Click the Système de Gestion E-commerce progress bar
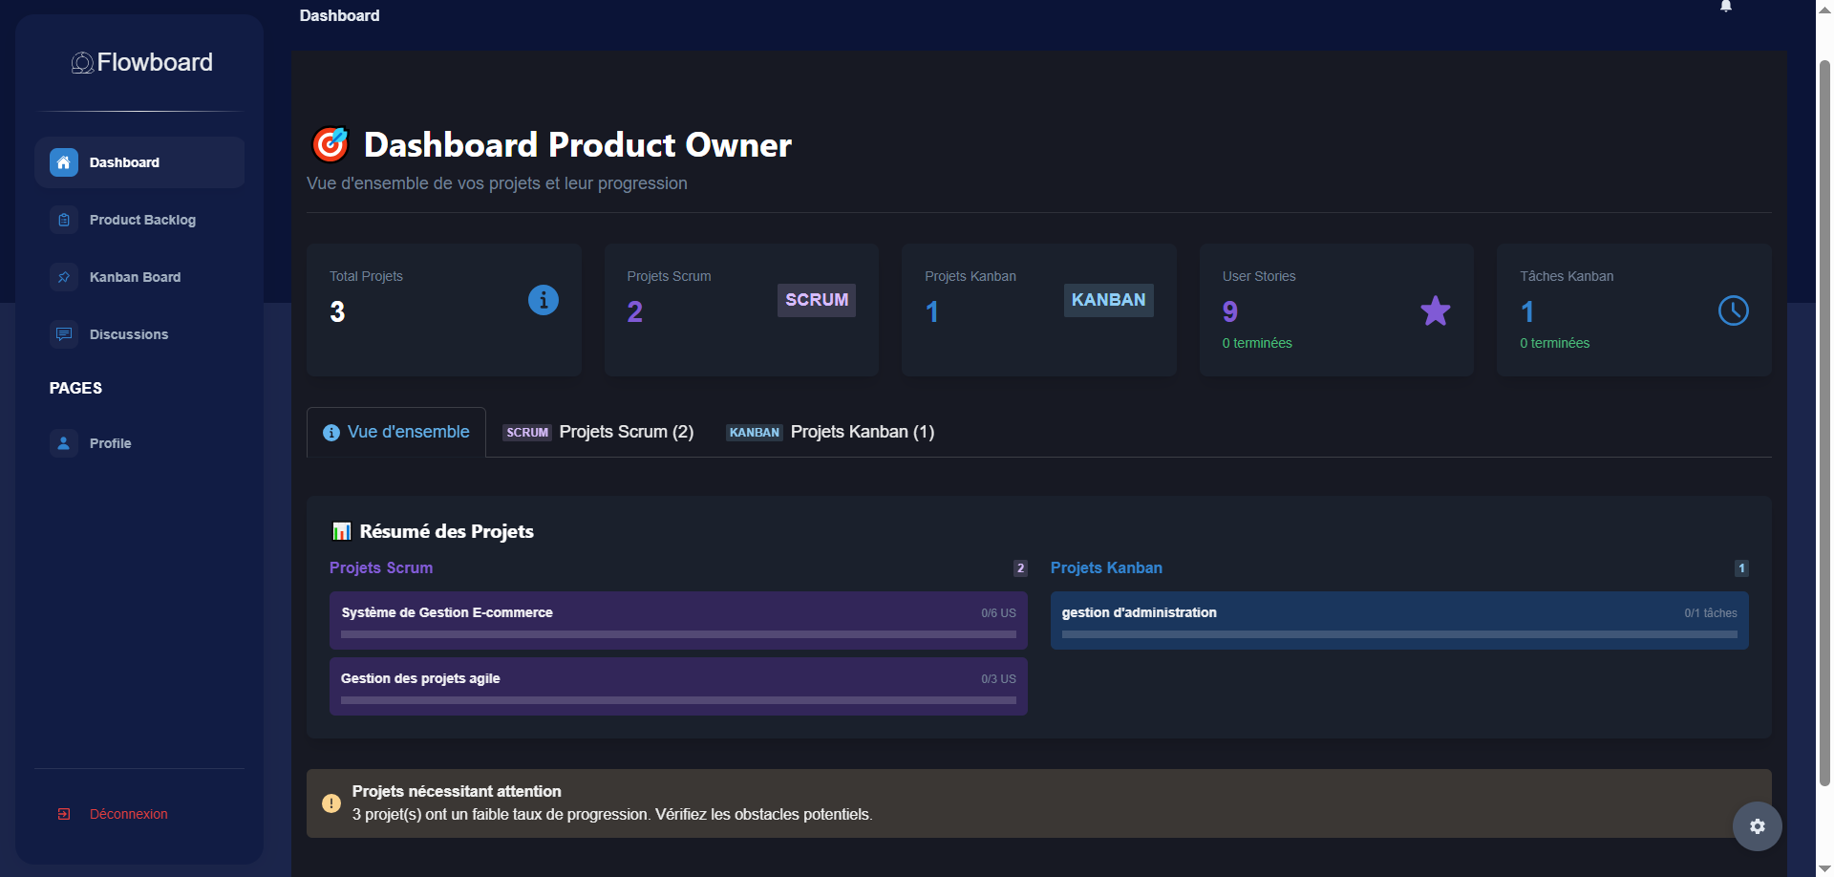 [678, 634]
